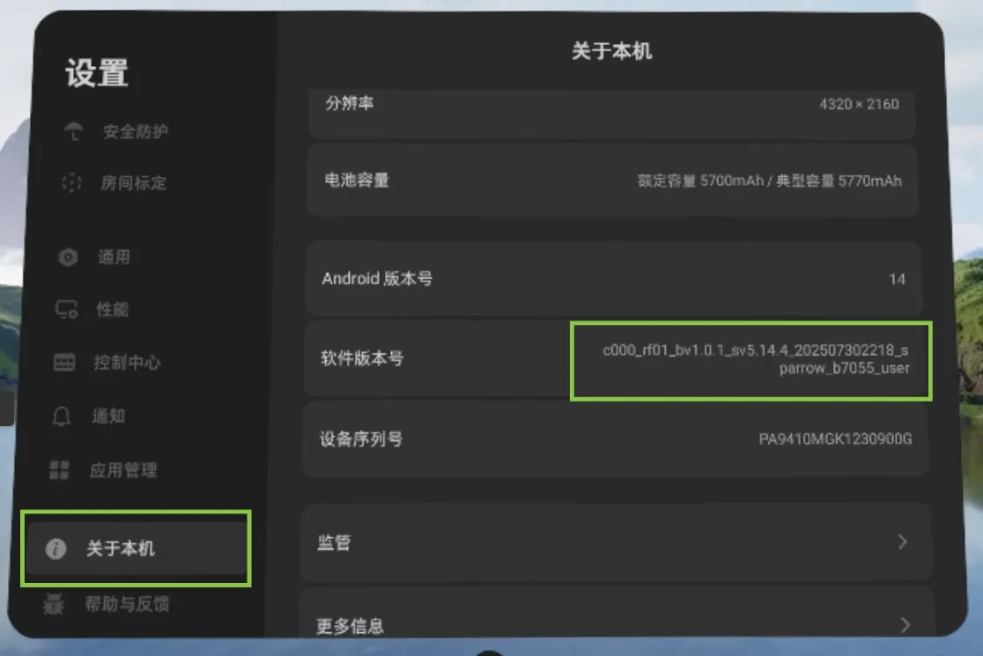Open the 帮助与反馈 sidebar entry
Image resolution: width=983 pixels, height=656 pixels.
(127, 604)
